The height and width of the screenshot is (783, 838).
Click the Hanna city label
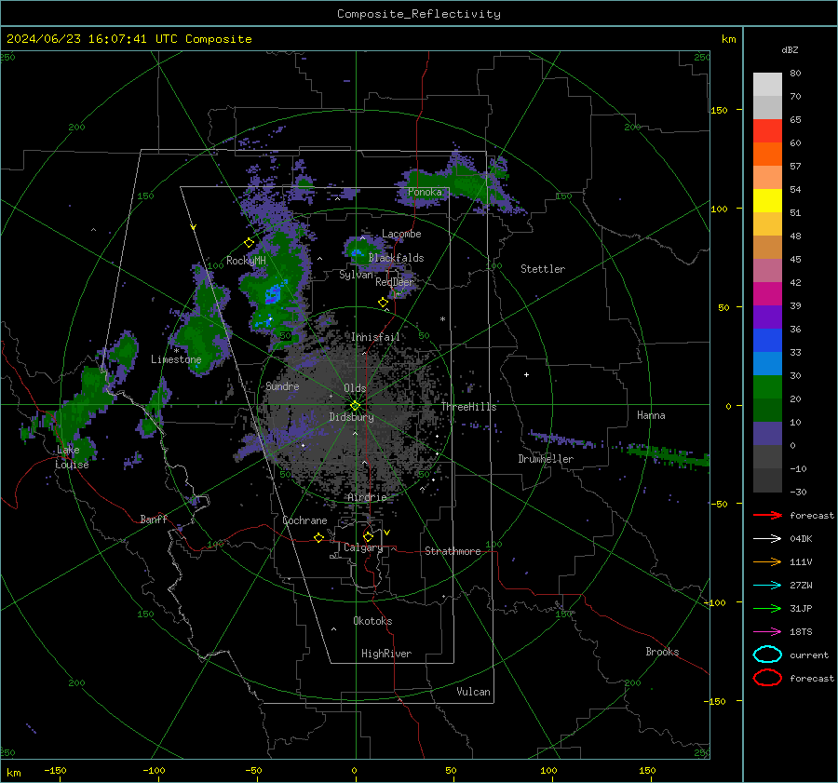[651, 415]
